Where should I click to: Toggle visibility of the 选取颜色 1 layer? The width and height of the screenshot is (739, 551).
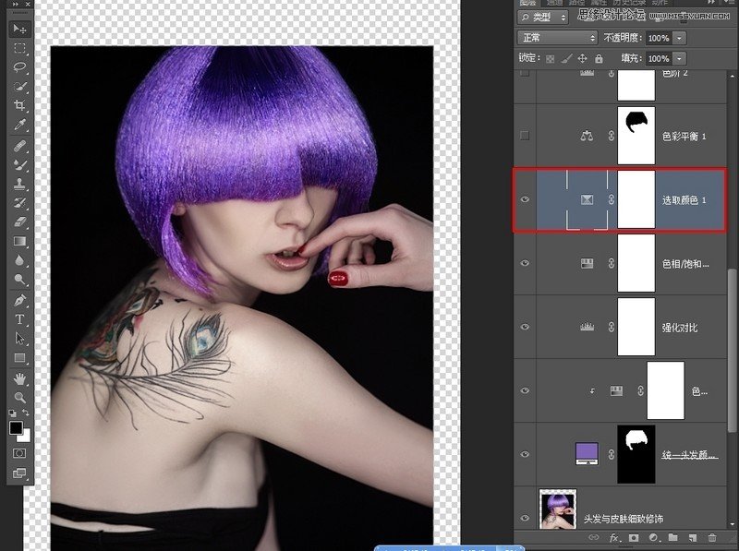pyautogui.click(x=524, y=199)
